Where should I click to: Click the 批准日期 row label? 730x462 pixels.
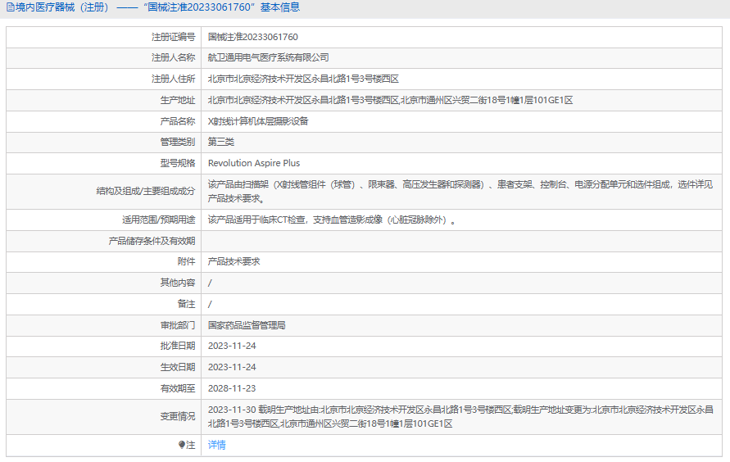(177, 346)
